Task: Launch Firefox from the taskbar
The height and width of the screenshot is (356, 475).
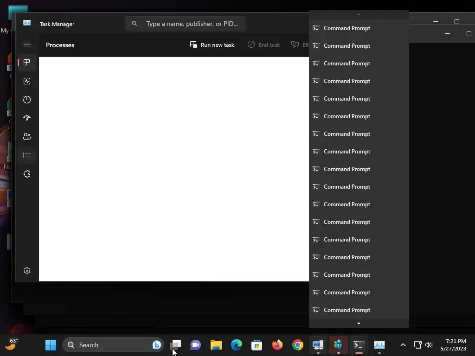Action: [277, 345]
